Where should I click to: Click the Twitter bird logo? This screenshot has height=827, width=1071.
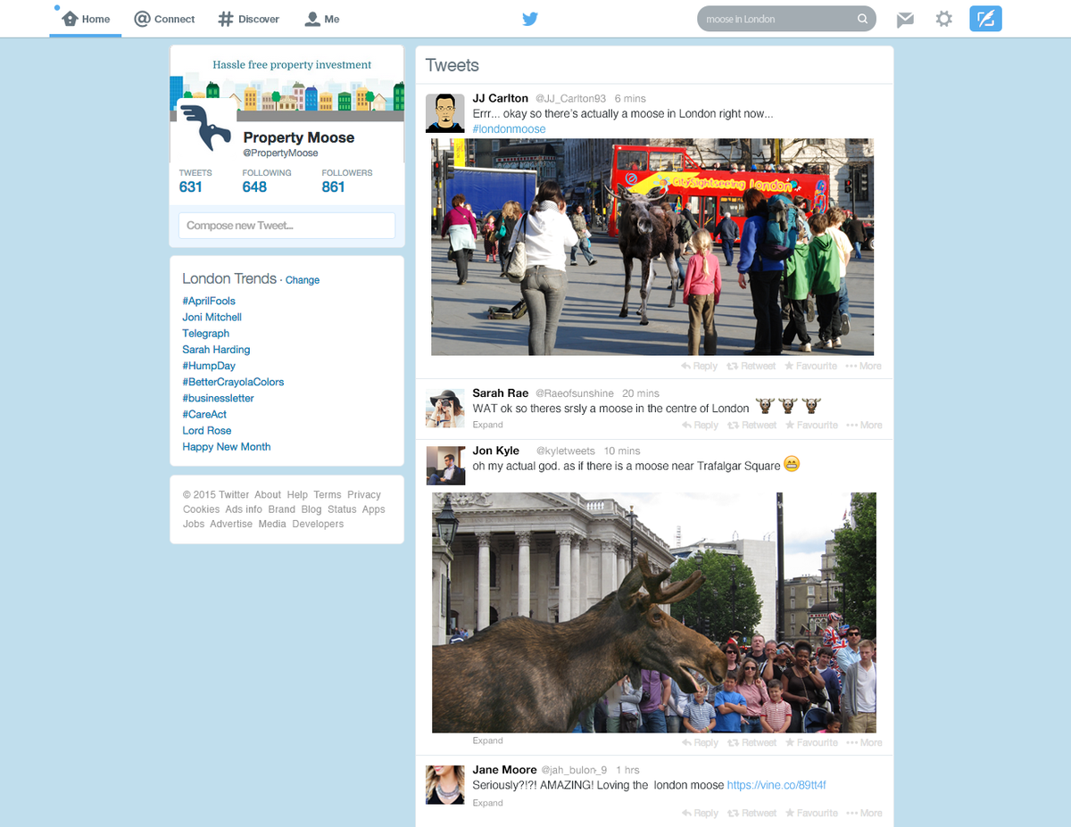pos(530,19)
